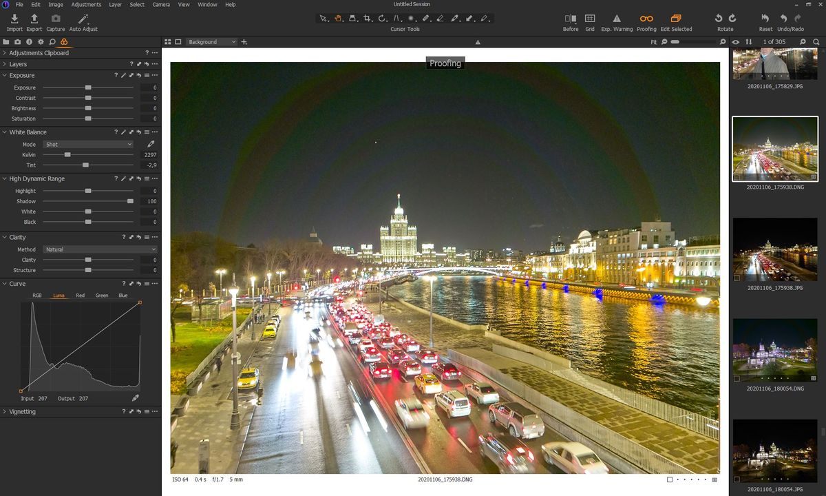Reset all adjustments with Reset icon
Image resolution: width=826 pixels, height=496 pixels.
coord(765,19)
